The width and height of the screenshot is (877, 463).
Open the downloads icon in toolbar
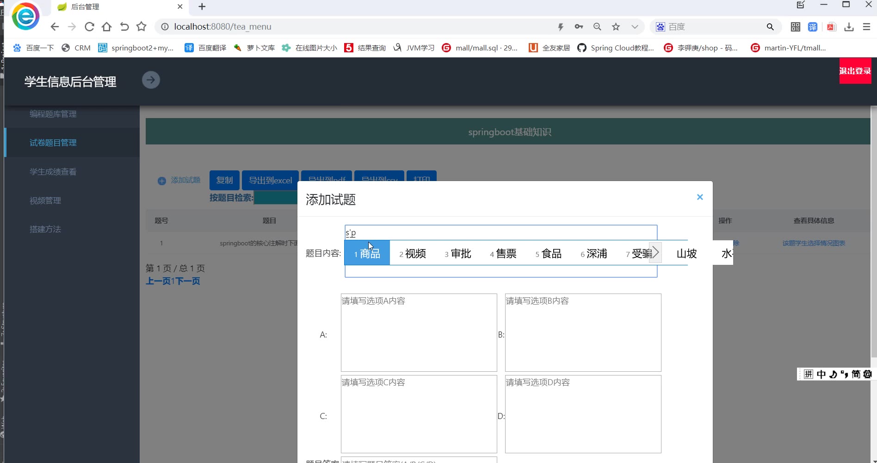(849, 27)
